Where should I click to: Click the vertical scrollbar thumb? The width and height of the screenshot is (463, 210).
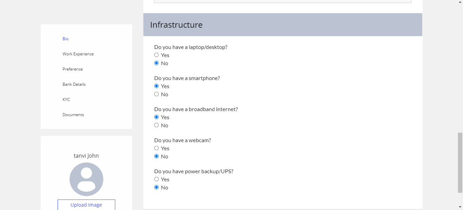tap(460, 163)
